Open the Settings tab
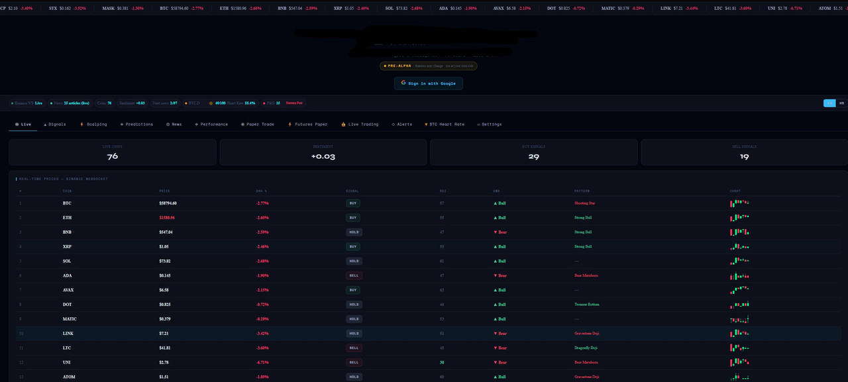The height and width of the screenshot is (382, 848). (490, 124)
